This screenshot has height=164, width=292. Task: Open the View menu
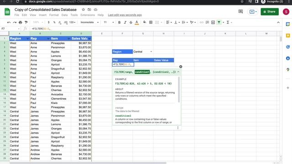(33, 15)
